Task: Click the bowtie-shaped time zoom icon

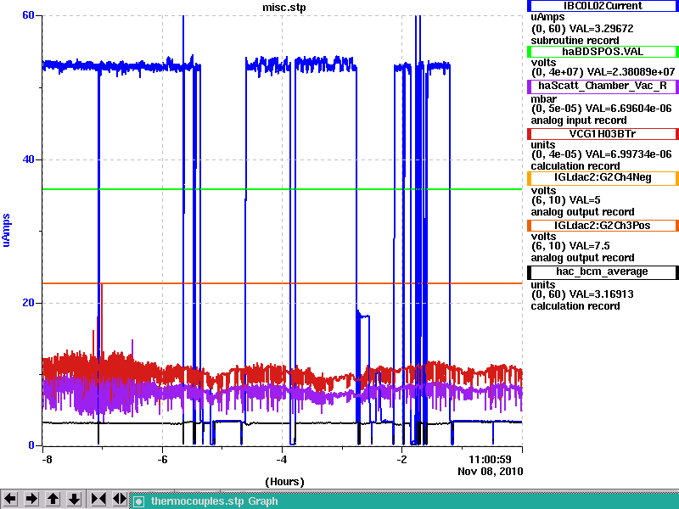Action: point(98,499)
